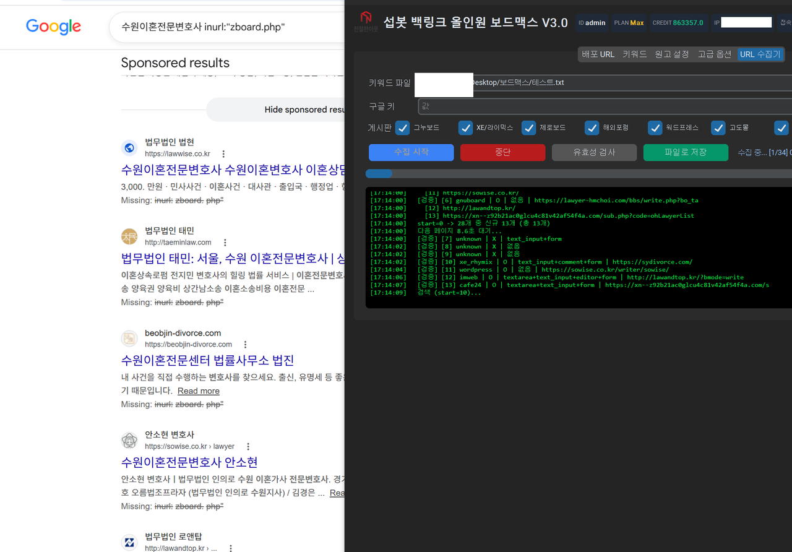Click the log line 검색 (start=10)...
Viewport: 792px width, 552px height.
tap(425, 293)
